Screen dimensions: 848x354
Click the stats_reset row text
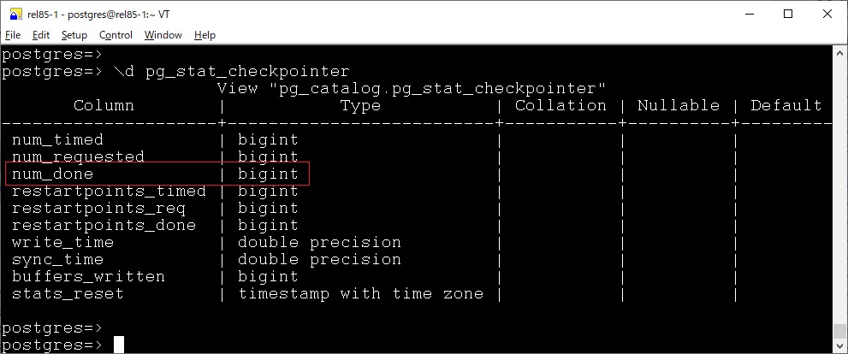pyautogui.click(x=68, y=294)
